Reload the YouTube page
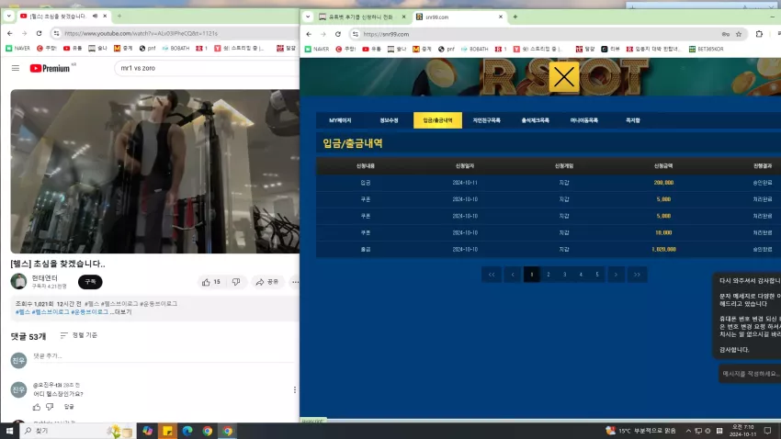Viewport: 781px width, 439px height. click(x=39, y=33)
